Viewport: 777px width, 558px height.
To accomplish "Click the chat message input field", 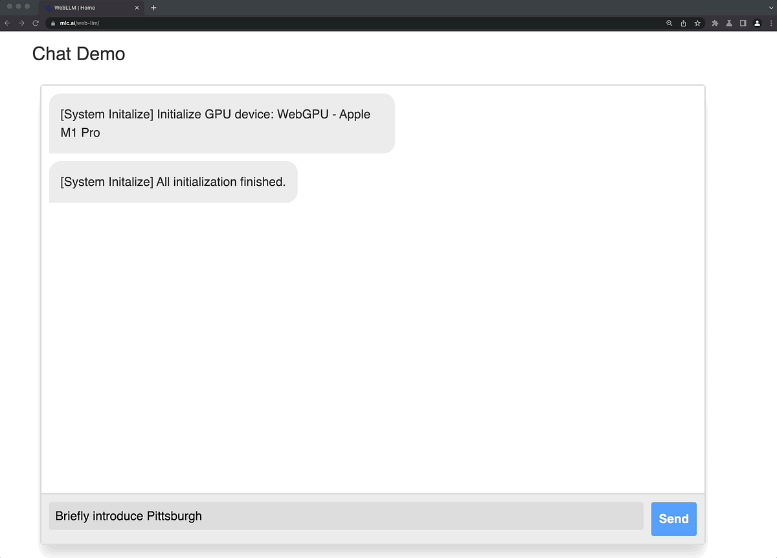I will click(x=346, y=516).
